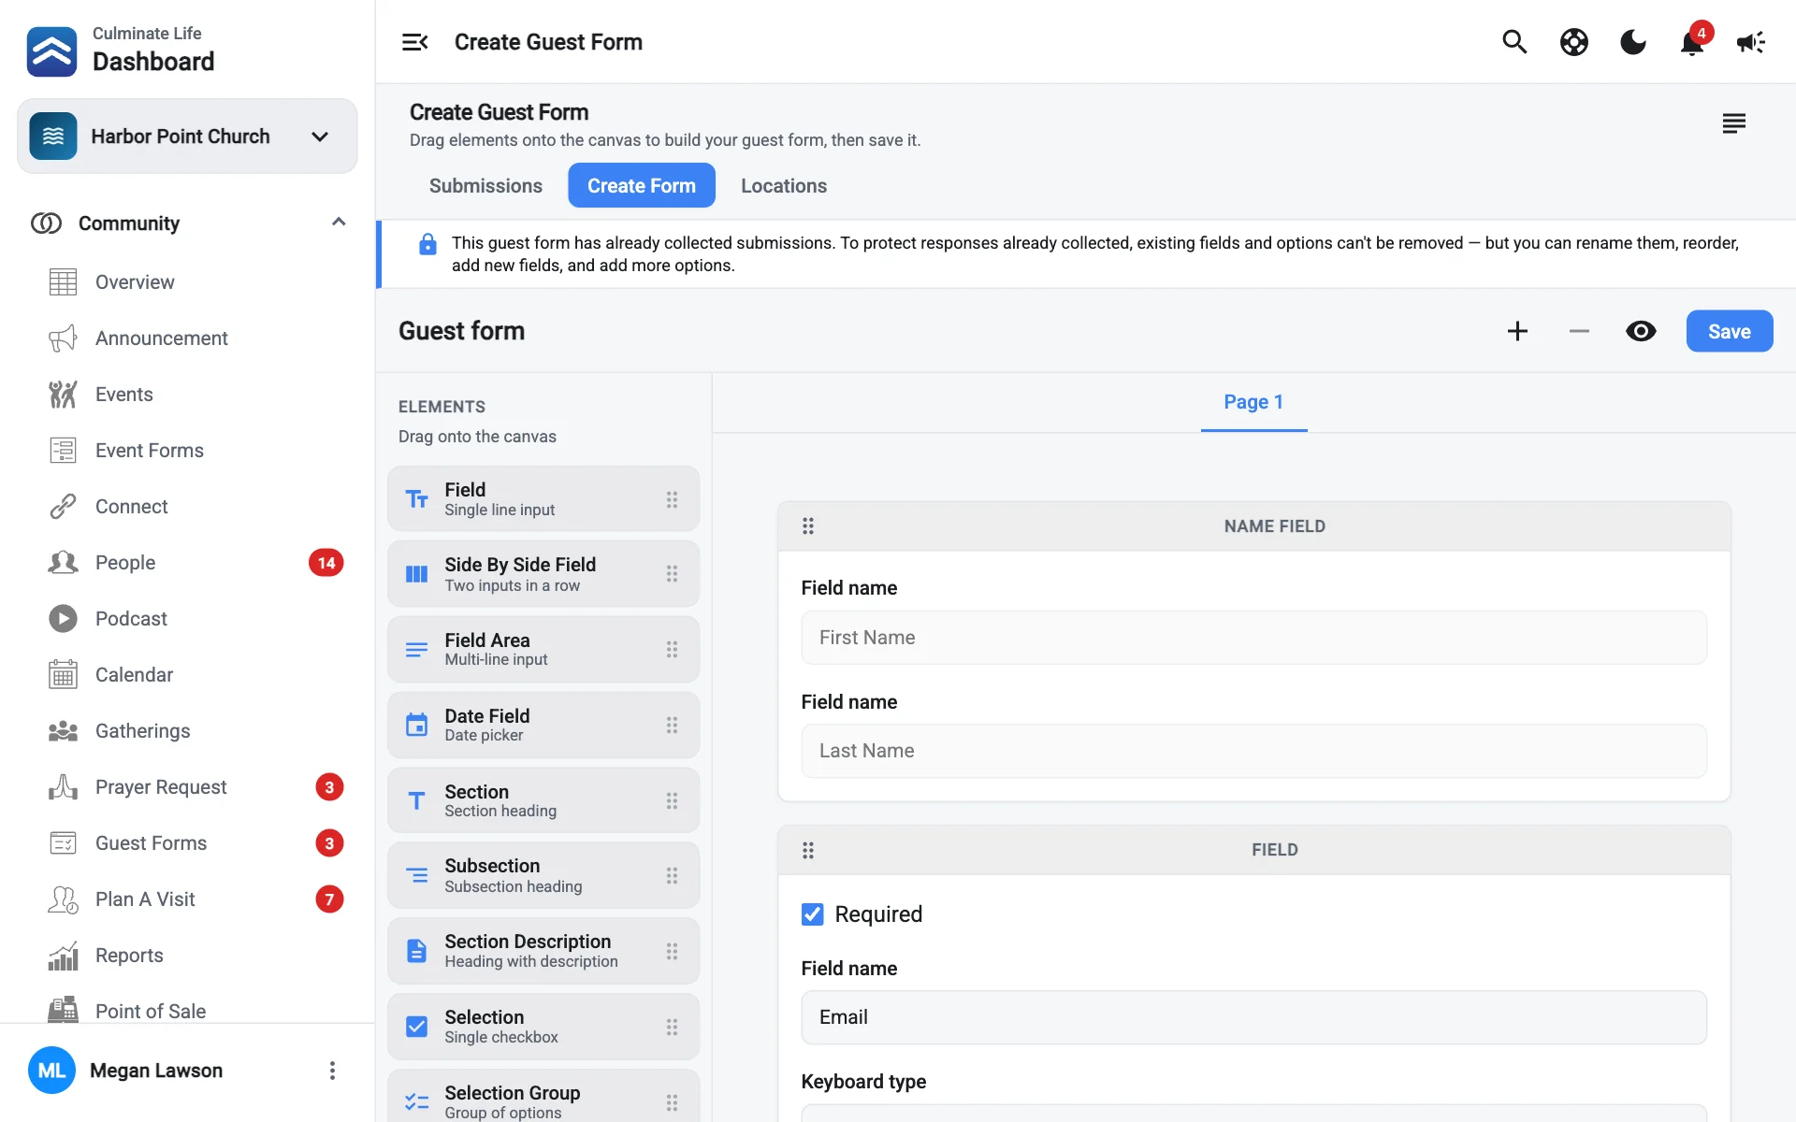Screen dimensions: 1796x1122
Task: Click the text lines icon near header
Action: tap(1733, 123)
